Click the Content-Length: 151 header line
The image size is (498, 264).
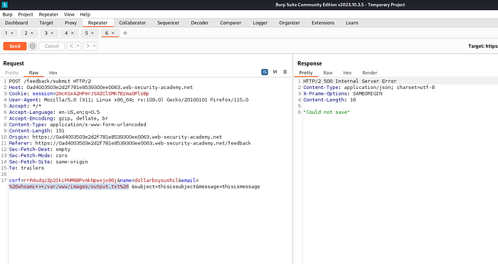point(36,130)
